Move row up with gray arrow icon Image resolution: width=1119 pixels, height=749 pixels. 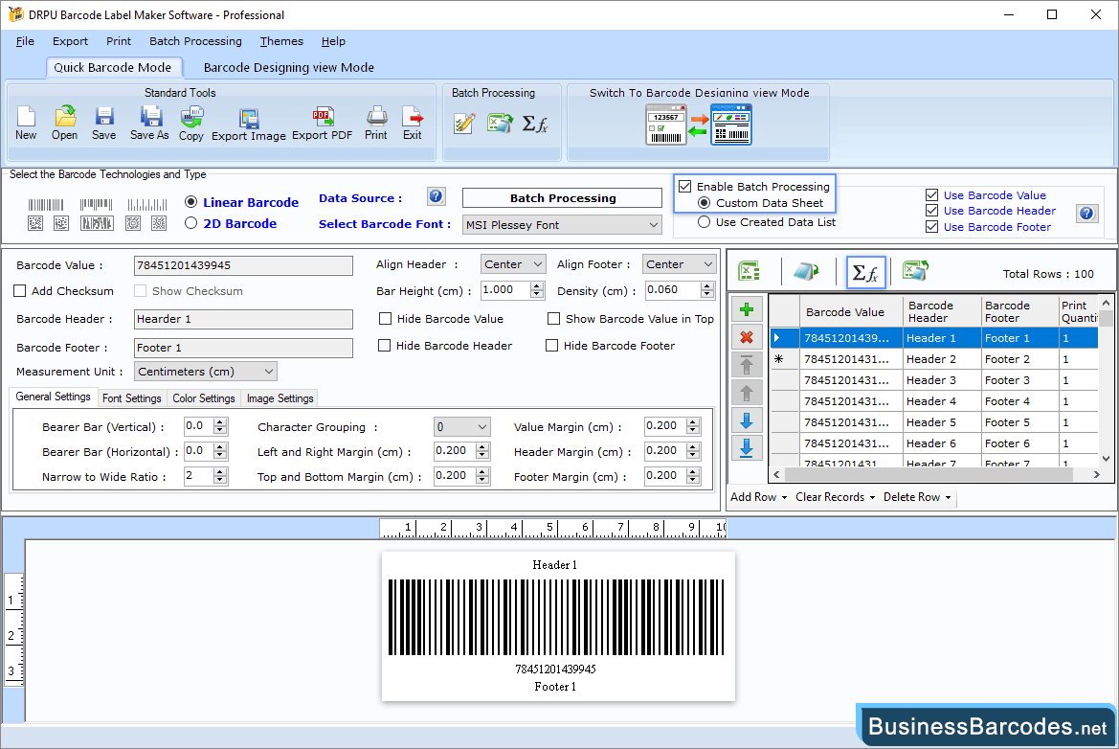pos(748,393)
